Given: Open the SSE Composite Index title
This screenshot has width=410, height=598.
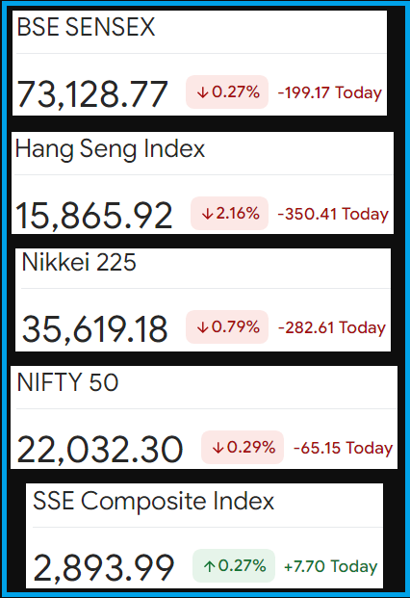Looking at the screenshot, I should (154, 501).
